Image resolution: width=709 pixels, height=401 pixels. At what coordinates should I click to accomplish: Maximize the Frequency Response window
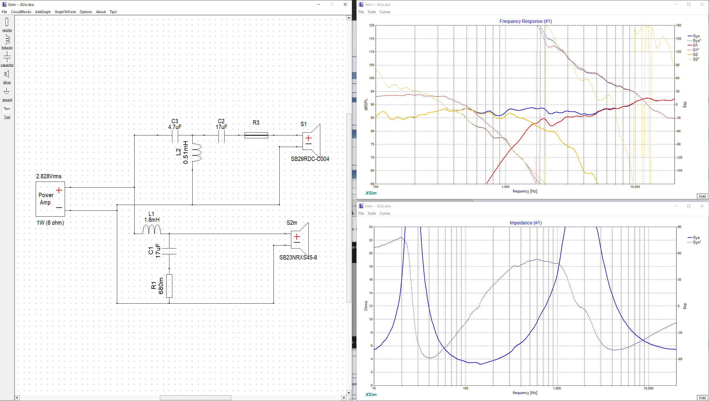689,4
